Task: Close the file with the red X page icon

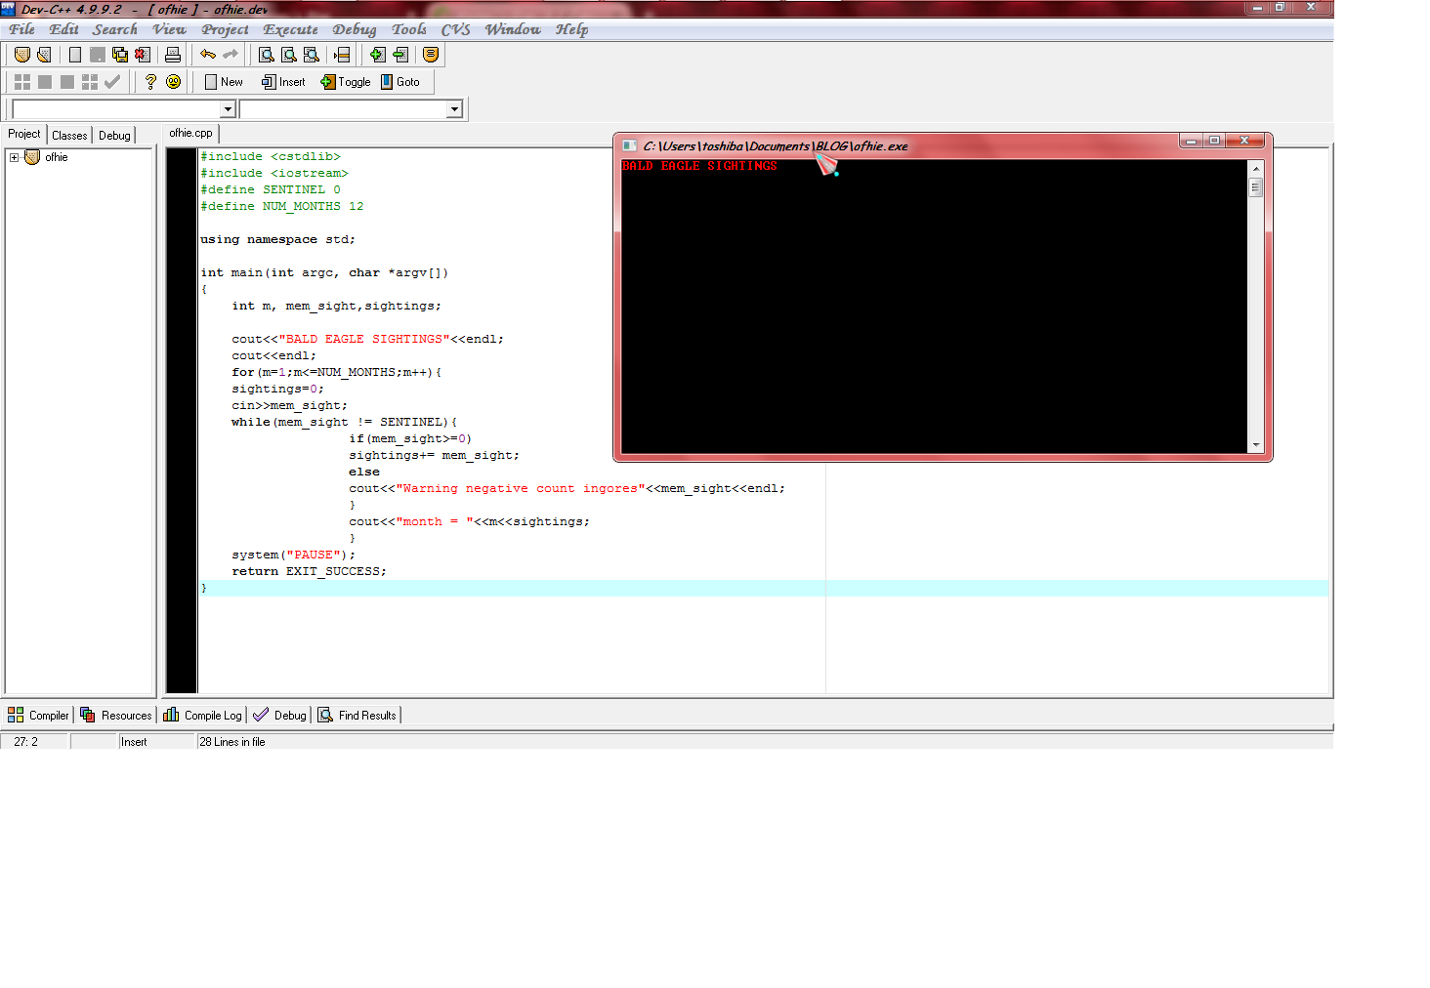Action: 143,55
